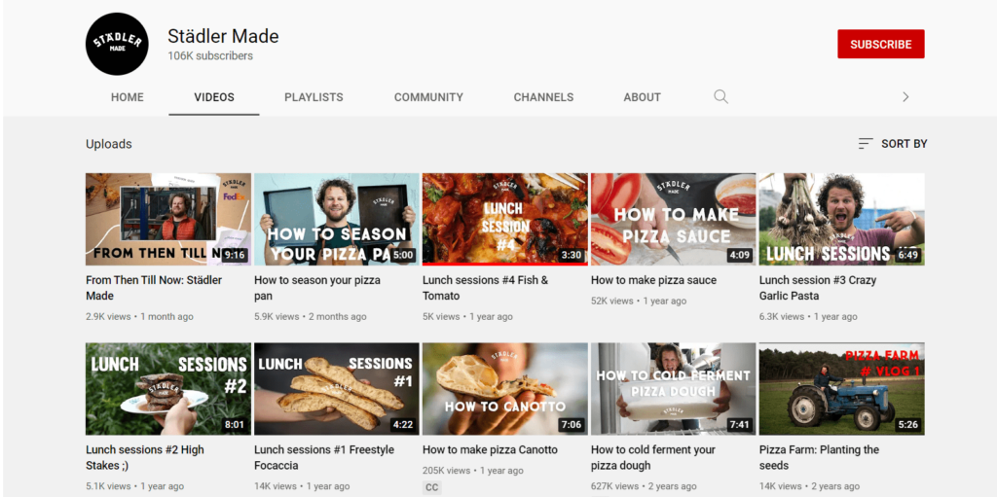
Task: Click the '106K subscribers' text
Action: (x=210, y=56)
